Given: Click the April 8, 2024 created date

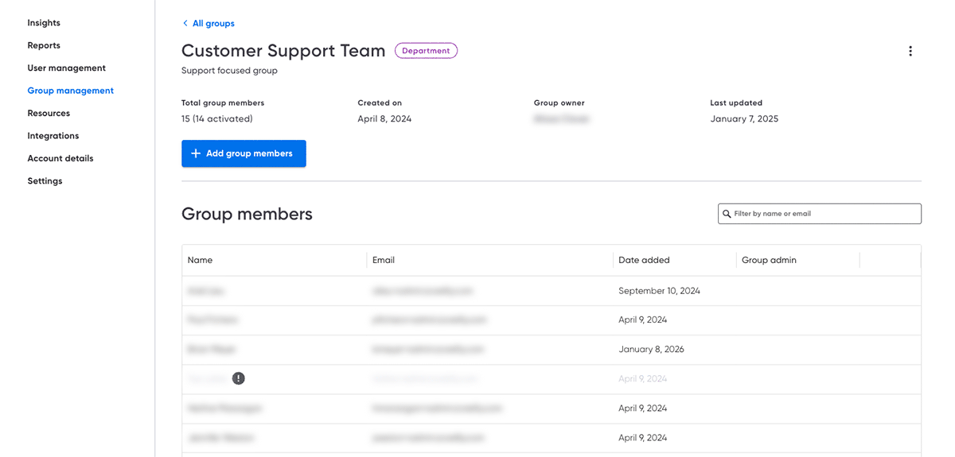Looking at the screenshot, I should (384, 119).
